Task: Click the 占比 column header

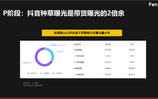Action: [132, 44]
